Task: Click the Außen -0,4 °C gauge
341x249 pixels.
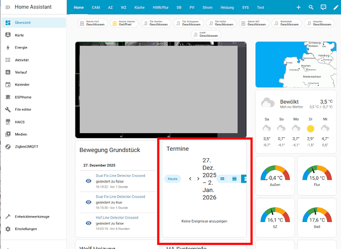Action: click(x=275, y=176)
